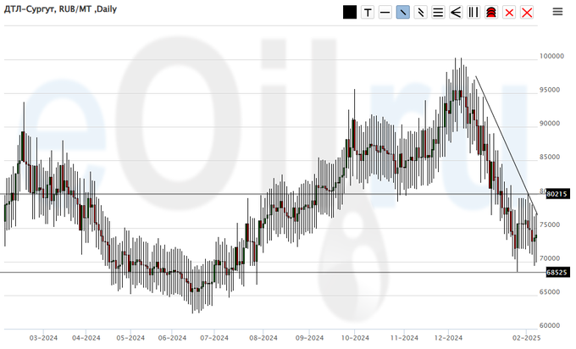Select the fan lines tool
Image resolution: width=576 pixels, height=349 pixels.
click(x=456, y=12)
